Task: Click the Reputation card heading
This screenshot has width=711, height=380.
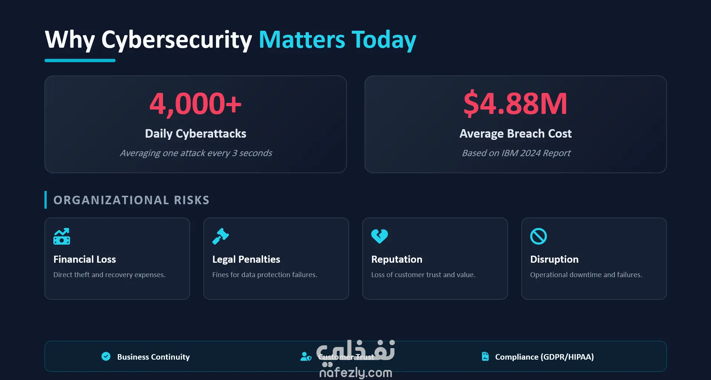Action: (x=396, y=259)
